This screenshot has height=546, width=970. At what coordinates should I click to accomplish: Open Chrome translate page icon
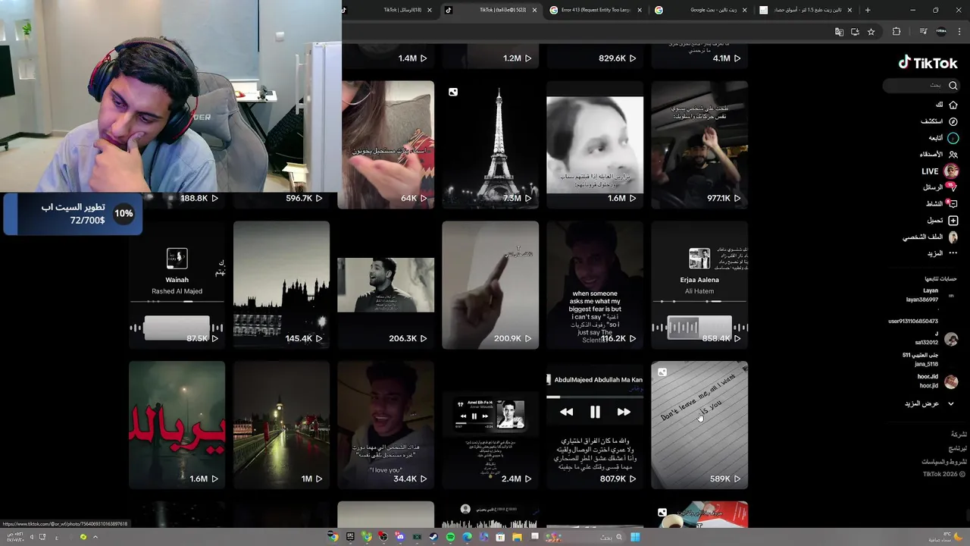click(x=839, y=32)
